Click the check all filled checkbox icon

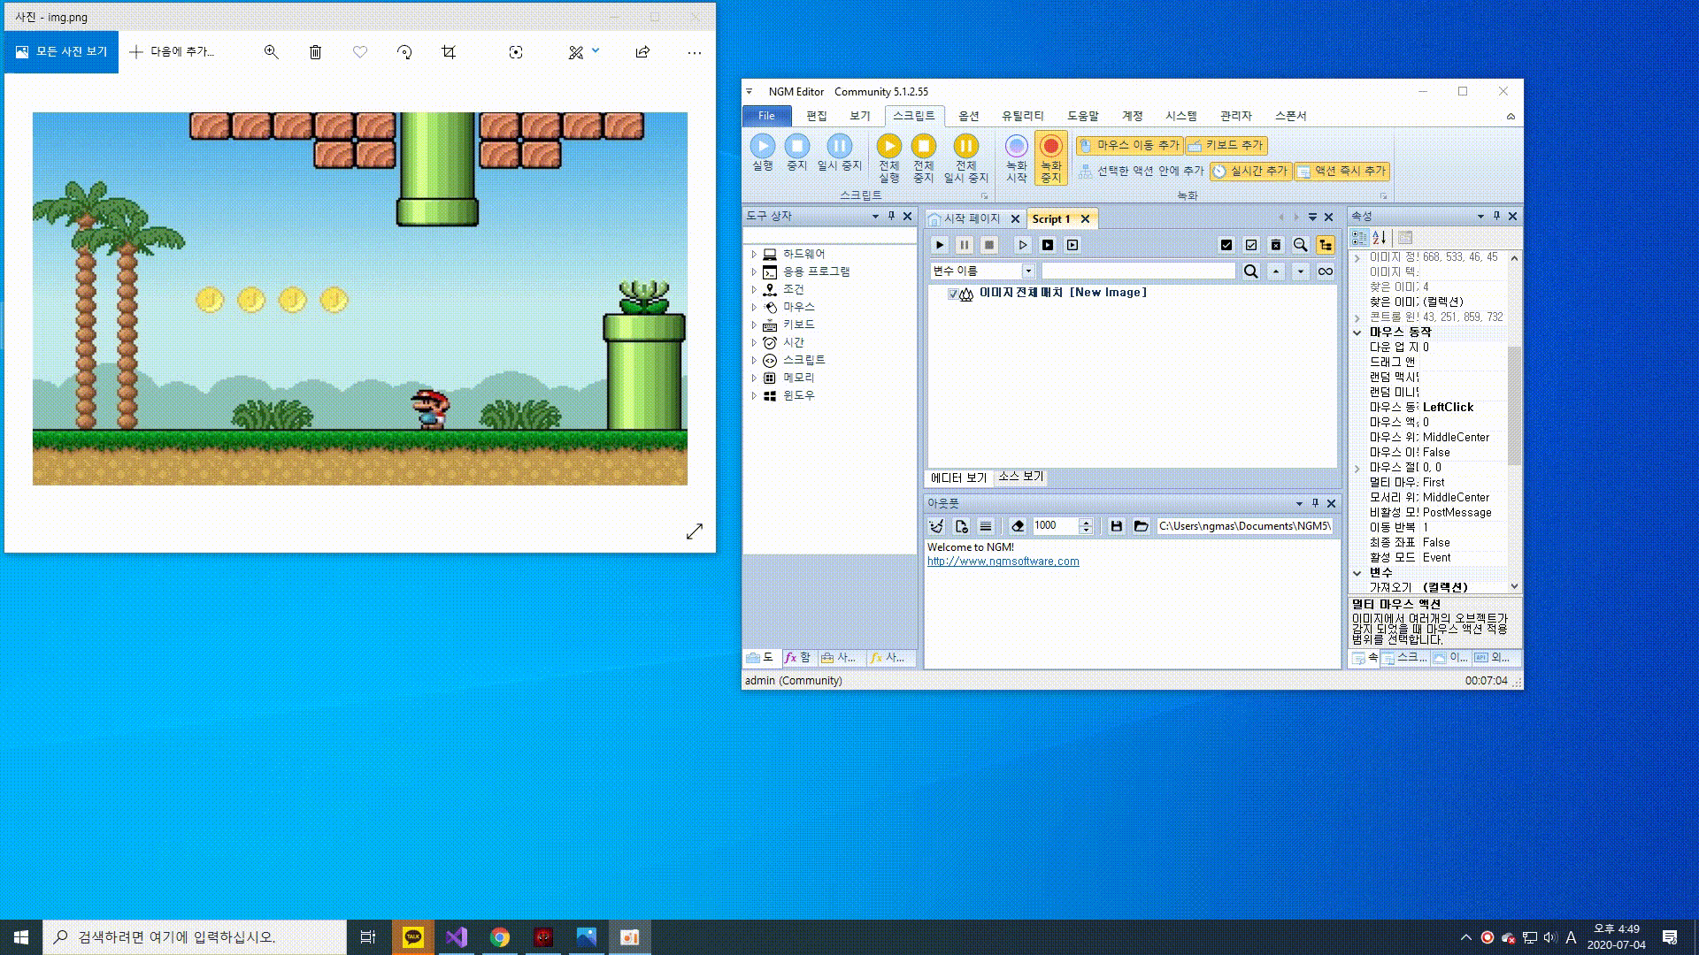(x=1226, y=245)
